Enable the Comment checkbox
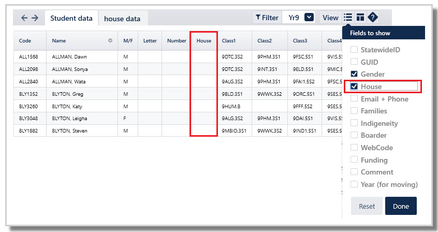 [354, 171]
